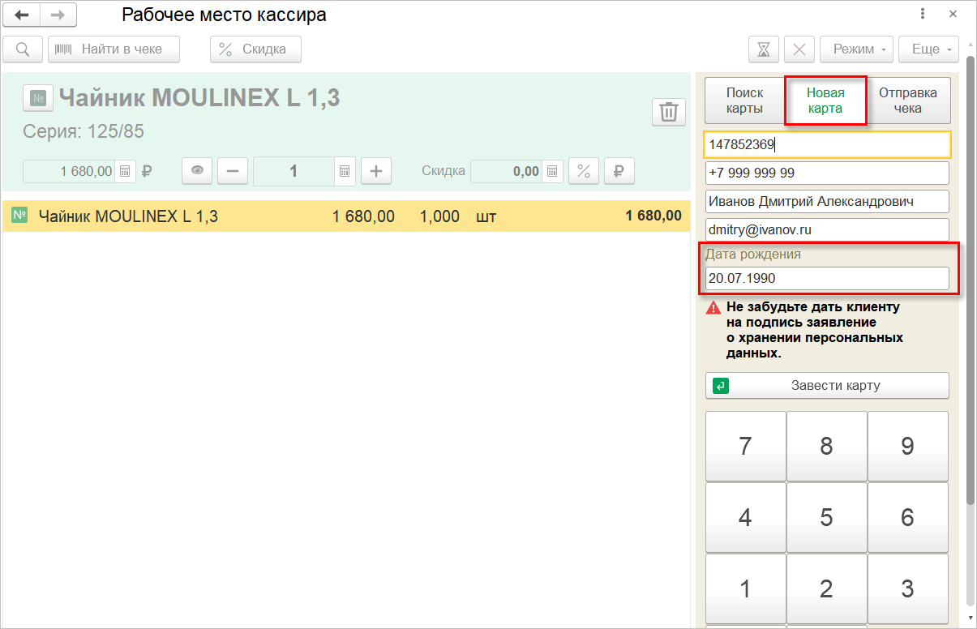This screenshot has height=629, width=977.
Task: Increase quantity with the plus button
Action: tap(375, 171)
